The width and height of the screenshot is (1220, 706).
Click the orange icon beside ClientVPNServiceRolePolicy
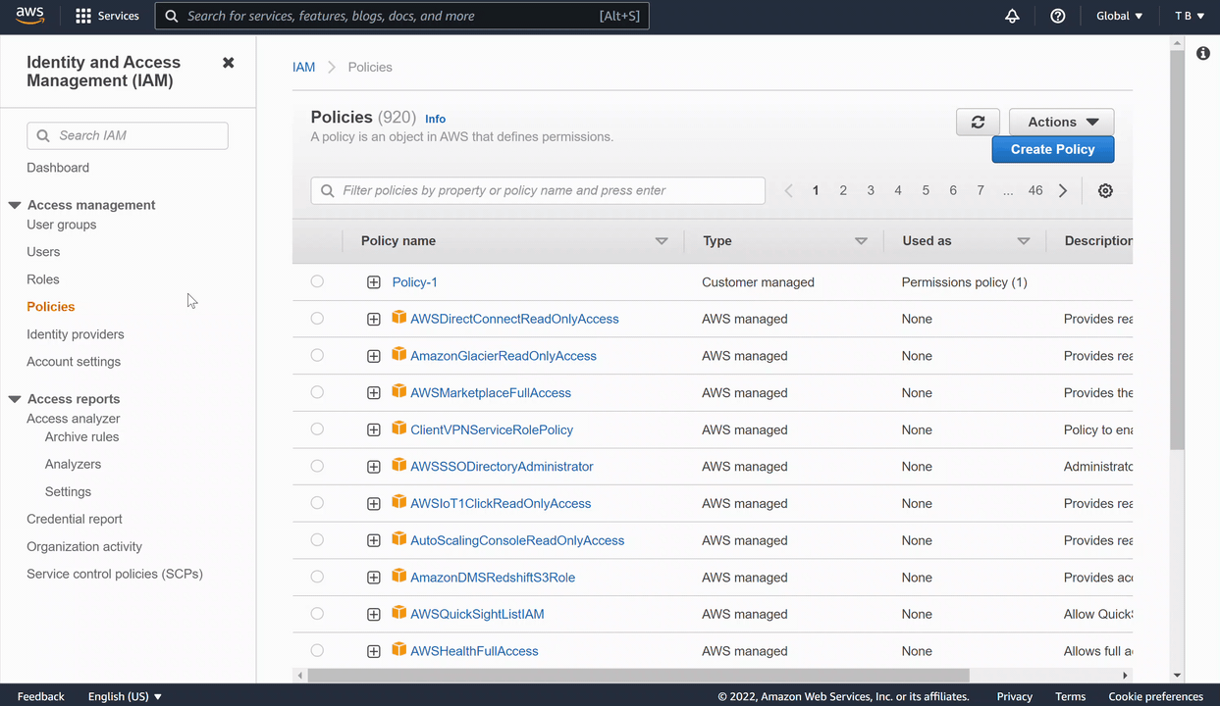[x=398, y=428]
